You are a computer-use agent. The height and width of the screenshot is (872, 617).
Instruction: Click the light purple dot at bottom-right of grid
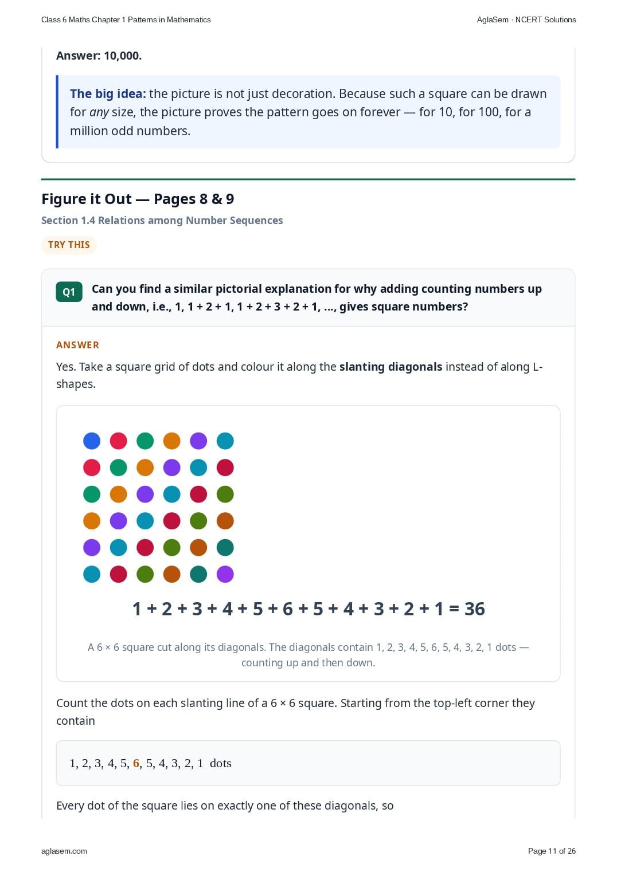tap(225, 574)
